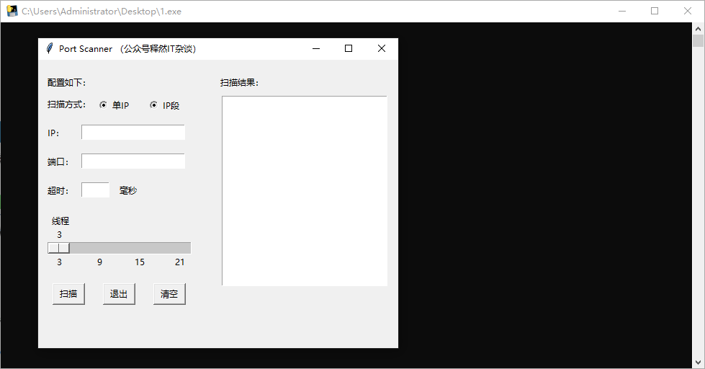Viewport: 705px width, 369px height.
Task: Click the 毫秒 unit label
Action: pyautogui.click(x=128, y=191)
